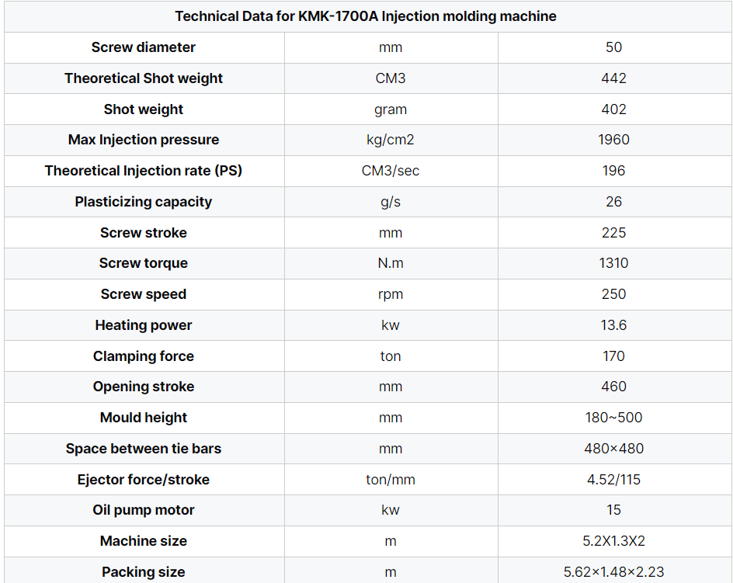Select the Ejector force/stroke label
The height and width of the screenshot is (583, 733).
[x=144, y=480]
